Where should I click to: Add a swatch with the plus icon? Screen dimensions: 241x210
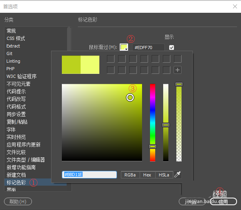pyautogui.click(x=178, y=70)
